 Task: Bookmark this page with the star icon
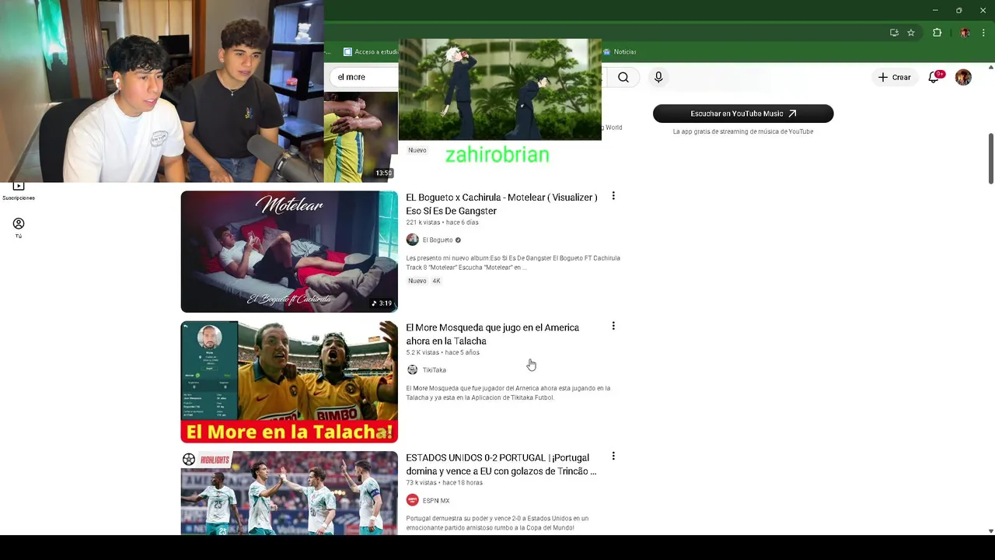coord(911,33)
